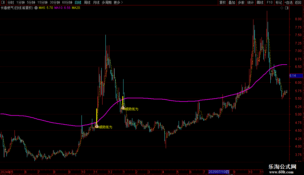Toggle the left sidebar panel icon

pyautogui.click(x=3, y=2)
